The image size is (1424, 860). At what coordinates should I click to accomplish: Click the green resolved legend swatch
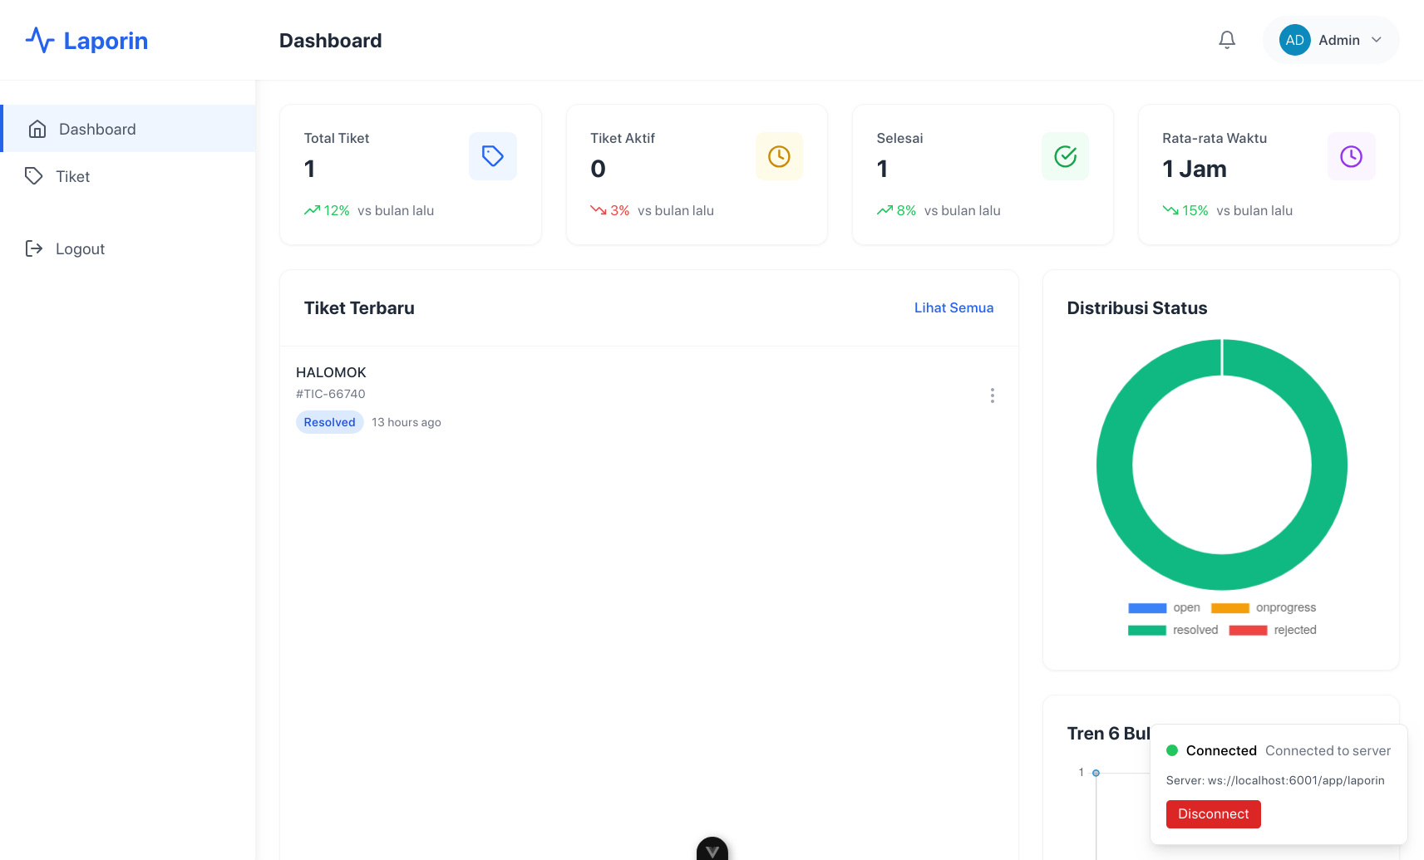tap(1146, 630)
